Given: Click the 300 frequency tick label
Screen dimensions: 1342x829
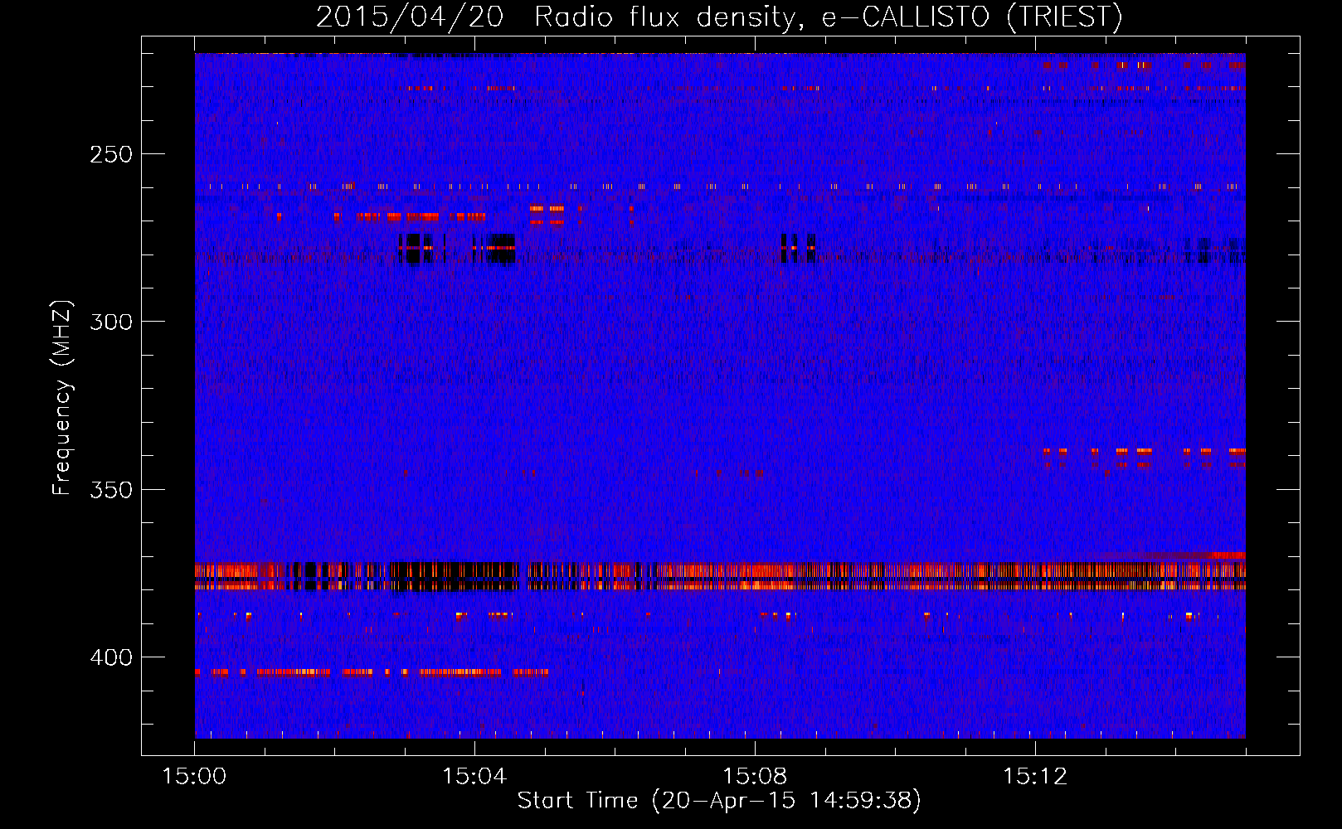Looking at the screenshot, I should click(111, 322).
